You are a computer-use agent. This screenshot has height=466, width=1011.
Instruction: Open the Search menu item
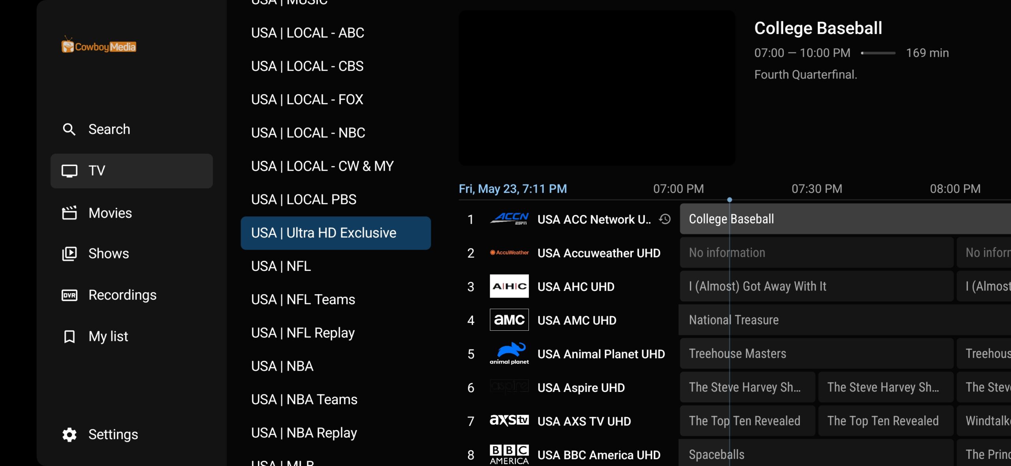point(132,129)
